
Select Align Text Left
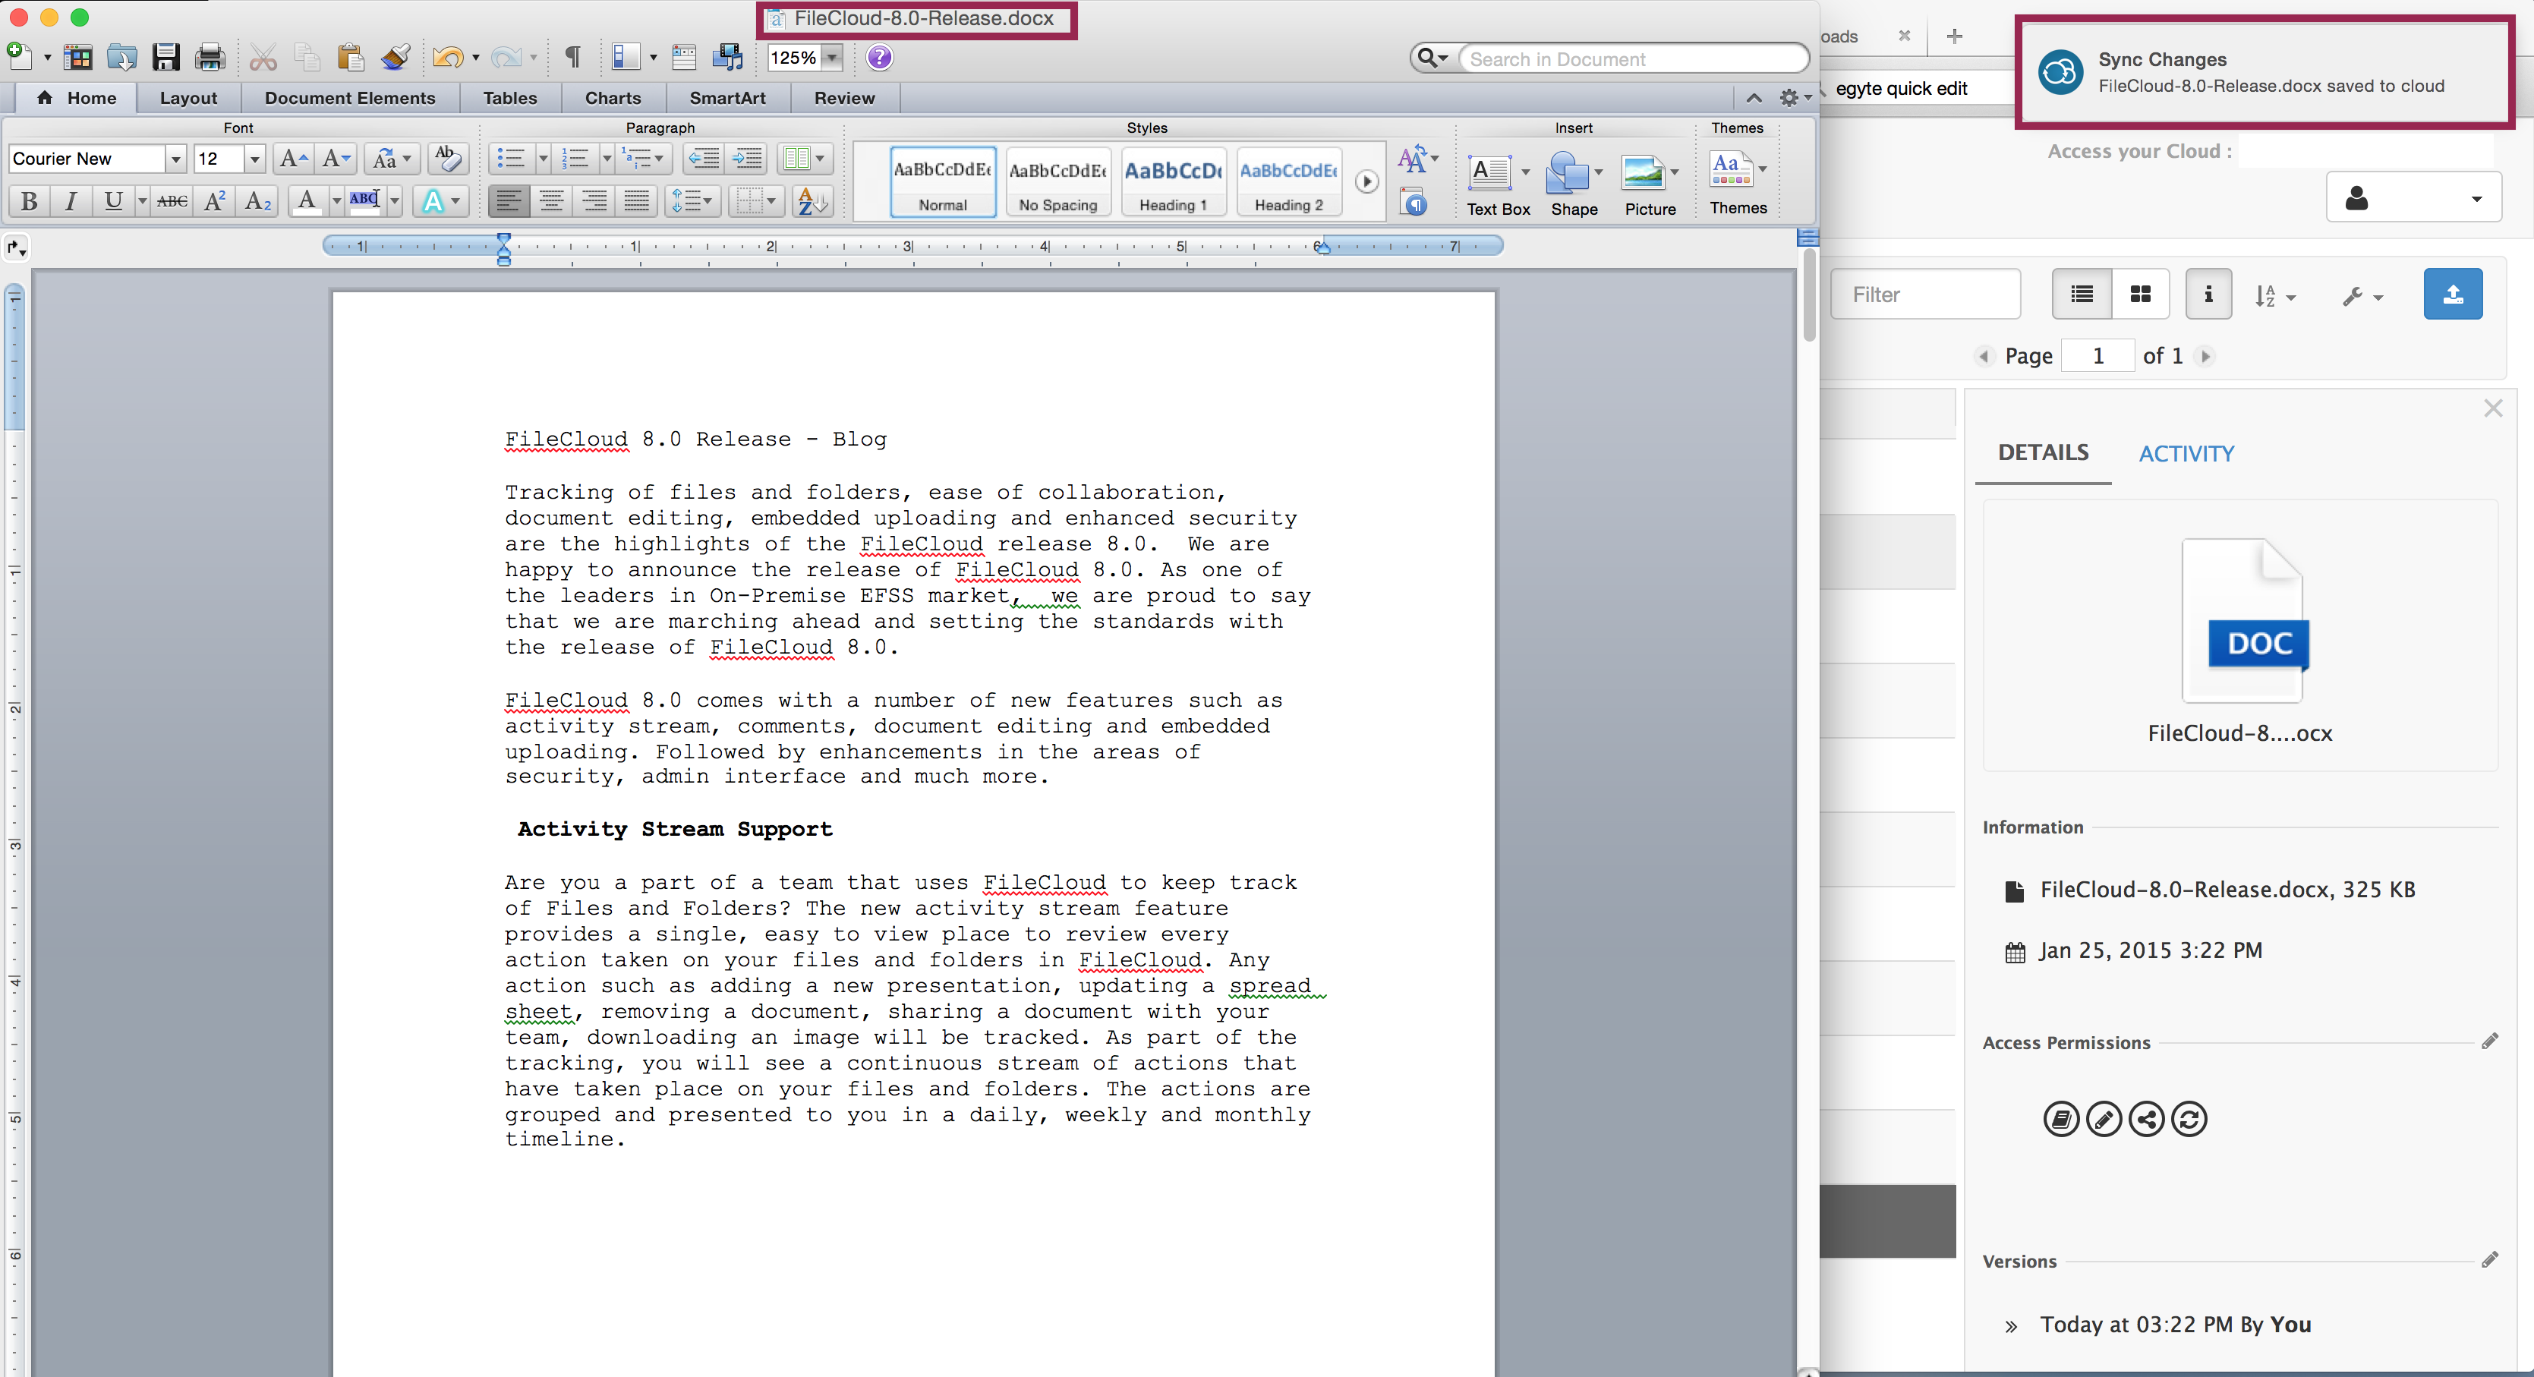point(509,202)
